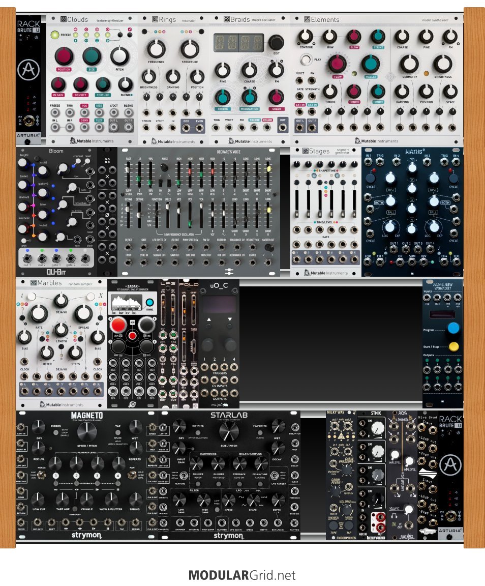Click the OUT jack on Braids

click(283, 128)
